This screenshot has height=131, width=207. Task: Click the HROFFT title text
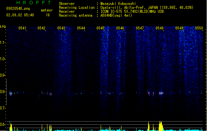tap(34, 3)
